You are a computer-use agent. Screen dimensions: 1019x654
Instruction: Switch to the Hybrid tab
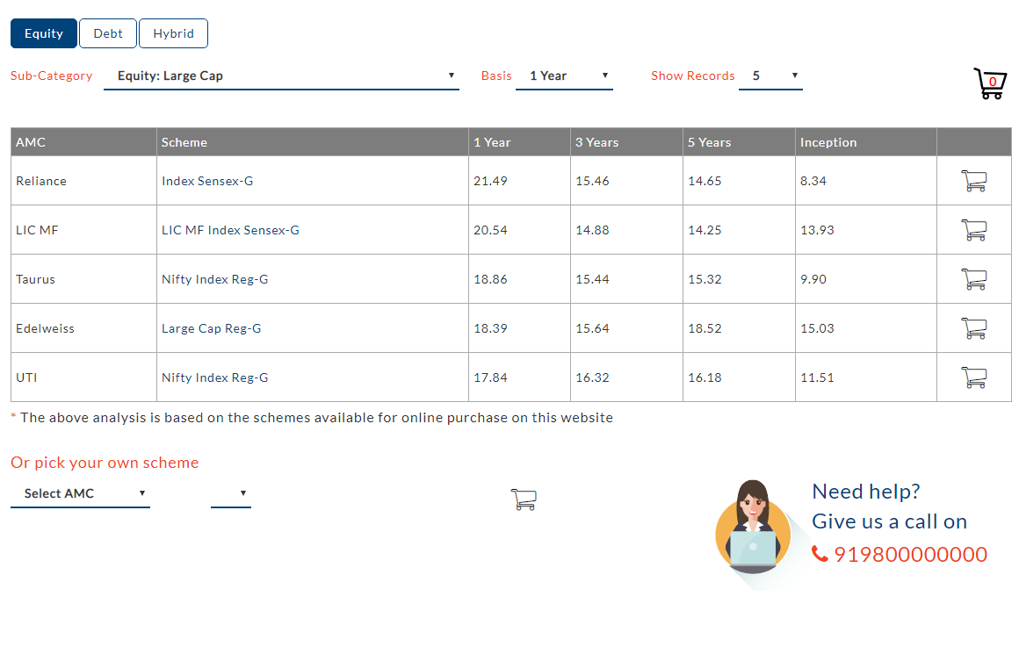click(173, 33)
